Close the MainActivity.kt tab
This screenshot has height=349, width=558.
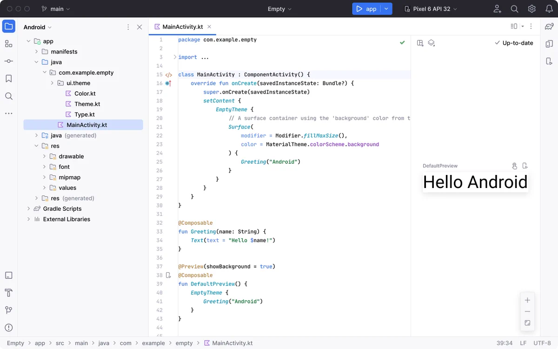(209, 27)
